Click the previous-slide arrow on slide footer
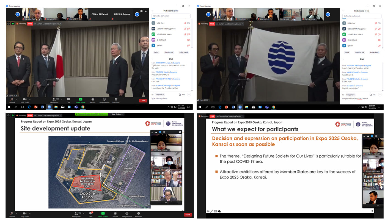388x224 pixels. tap(208, 211)
